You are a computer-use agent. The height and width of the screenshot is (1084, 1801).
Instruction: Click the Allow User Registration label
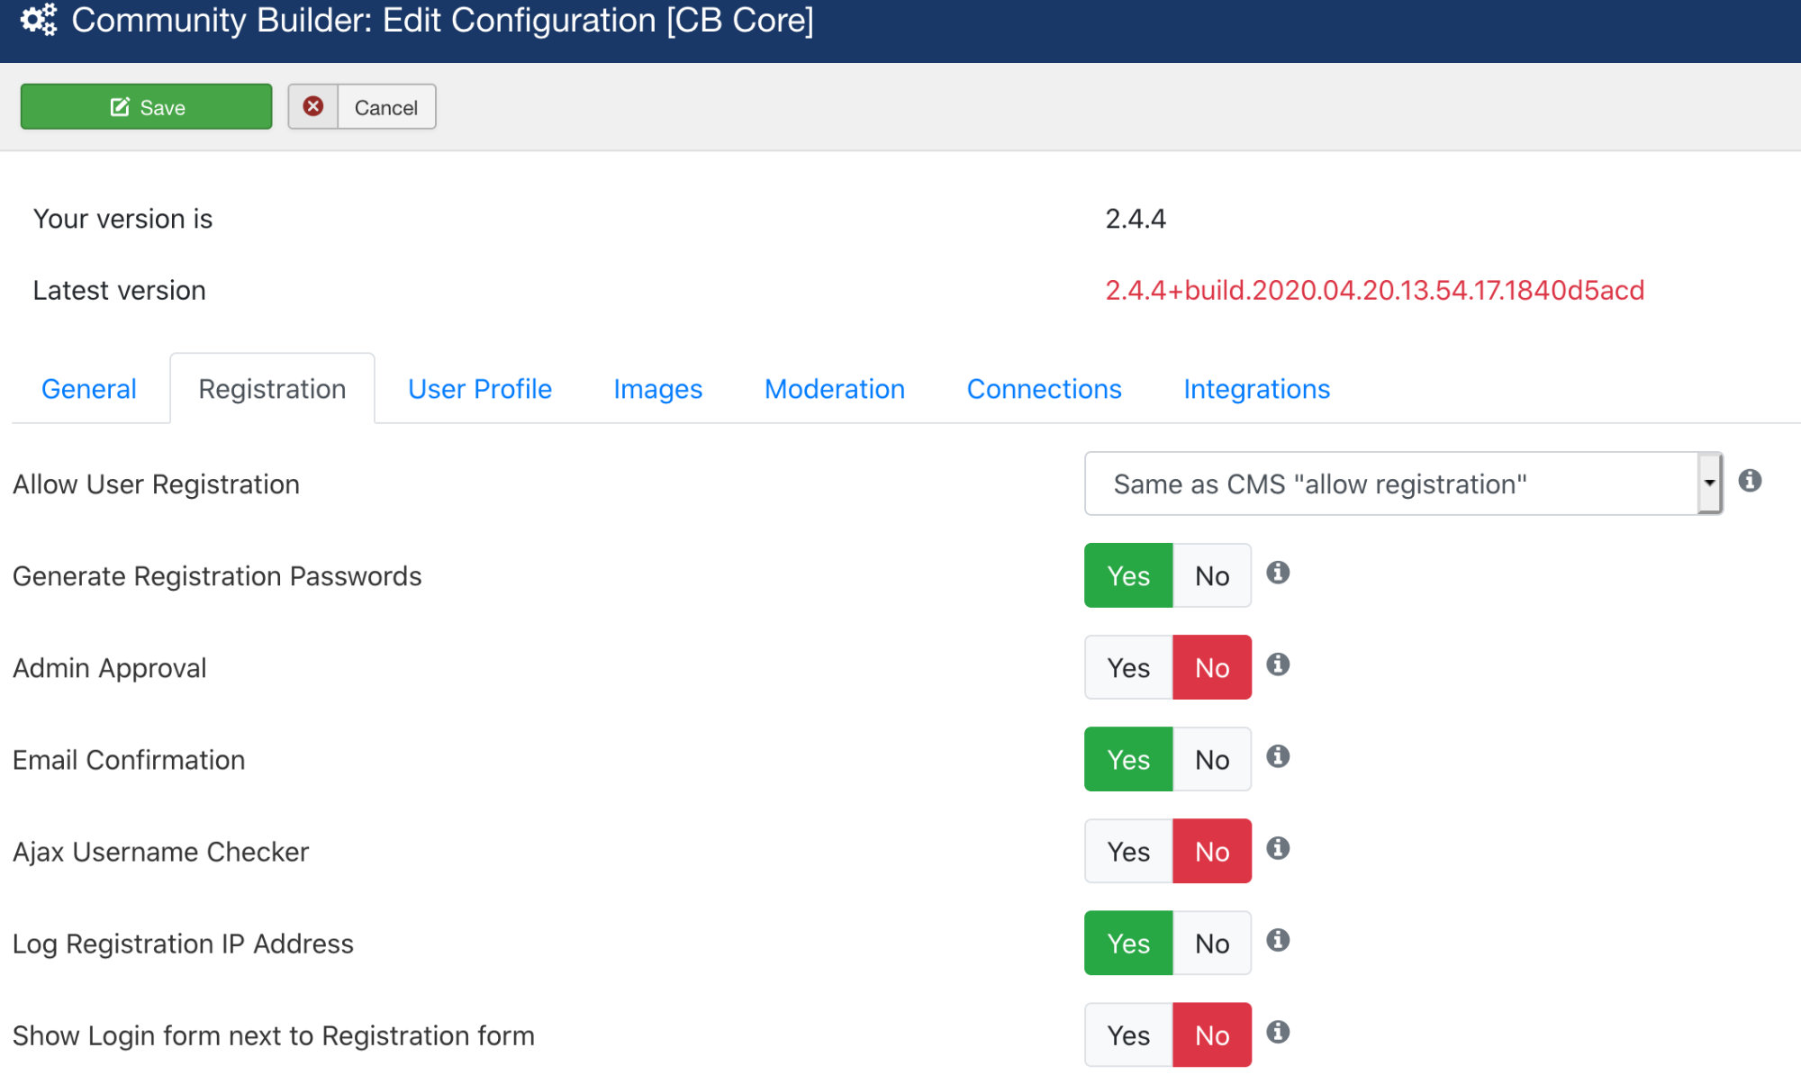tap(156, 484)
